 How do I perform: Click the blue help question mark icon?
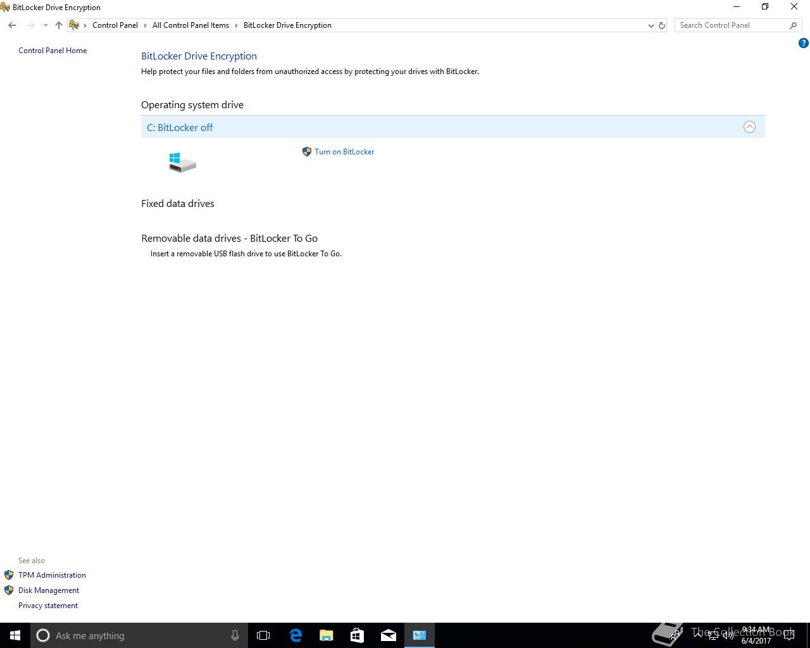[x=804, y=44]
